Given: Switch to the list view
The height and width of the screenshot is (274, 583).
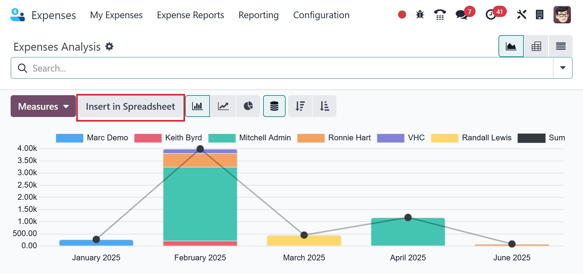Looking at the screenshot, I should coord(561,46).
